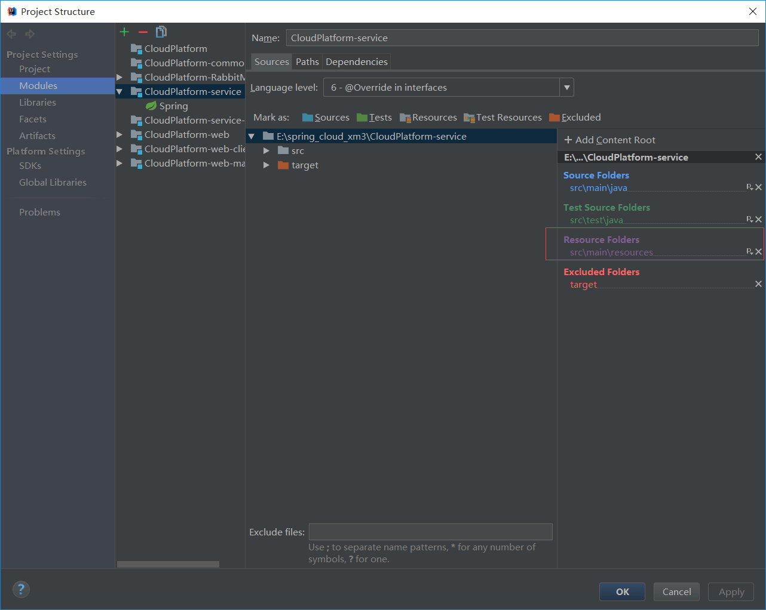Select the CloudPlatform-web module
The image size is (766, 610).
(x=180, y=134)
